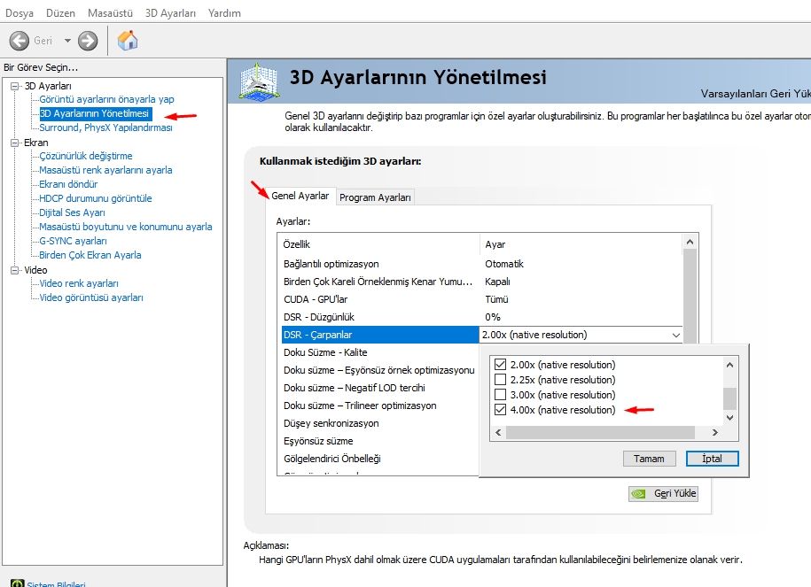Toggle the 2.00x native resolution checkbox
Image resolution: width=811 pixels, height=587 pixels.
pos(500,364)
